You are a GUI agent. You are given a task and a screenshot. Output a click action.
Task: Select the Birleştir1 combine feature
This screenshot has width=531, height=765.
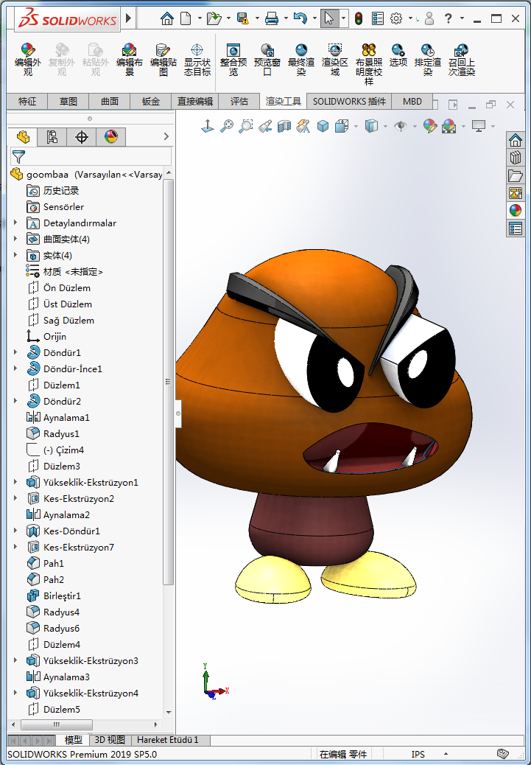tap(54, 595)
